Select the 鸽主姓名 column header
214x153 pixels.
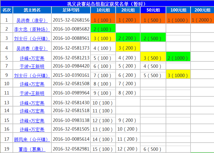32,10
